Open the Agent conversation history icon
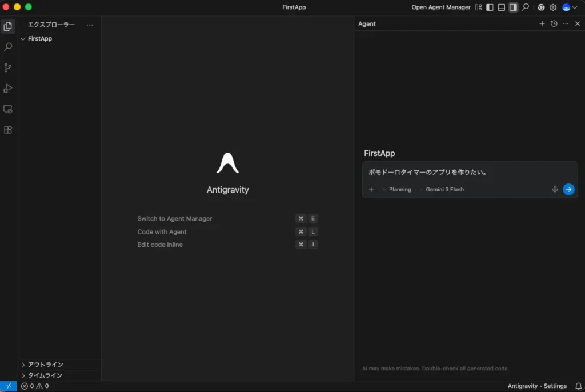Image resolution: width=585 pixels, height=392 pixels. click(x=554, y=24)
